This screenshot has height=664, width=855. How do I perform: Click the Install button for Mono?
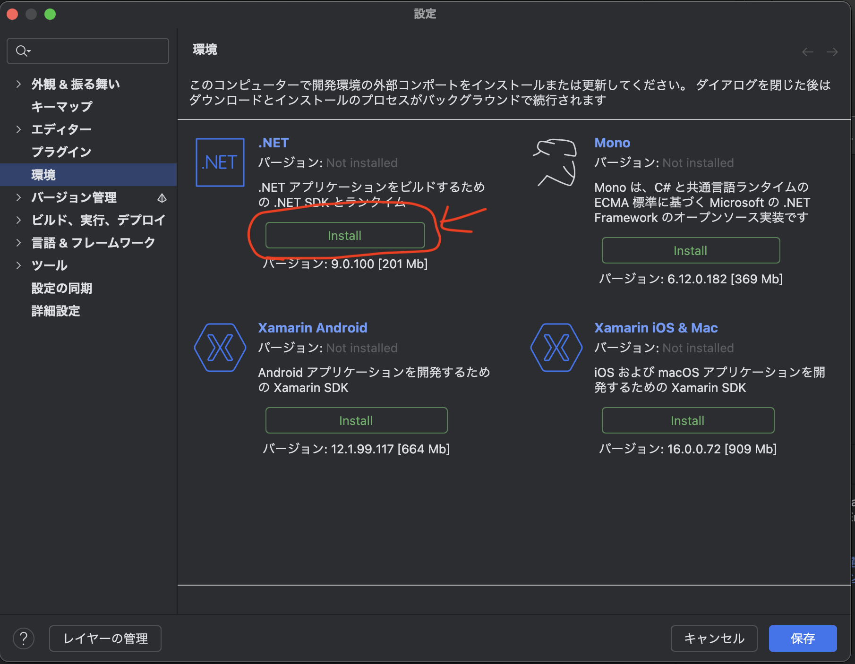point(691,250)
